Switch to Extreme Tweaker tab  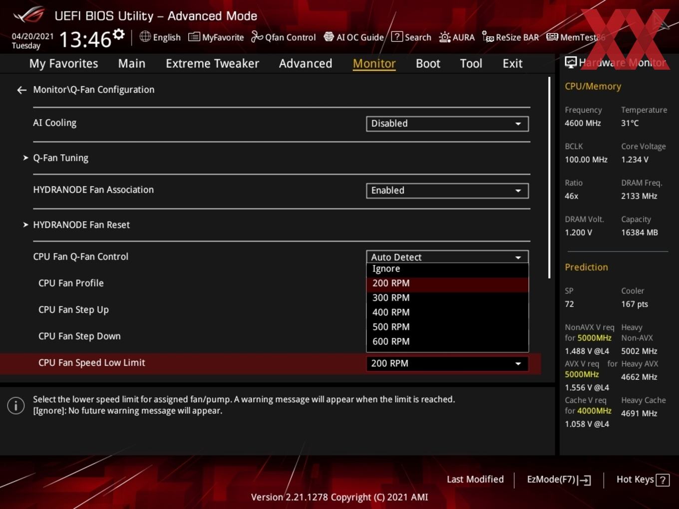212,64
